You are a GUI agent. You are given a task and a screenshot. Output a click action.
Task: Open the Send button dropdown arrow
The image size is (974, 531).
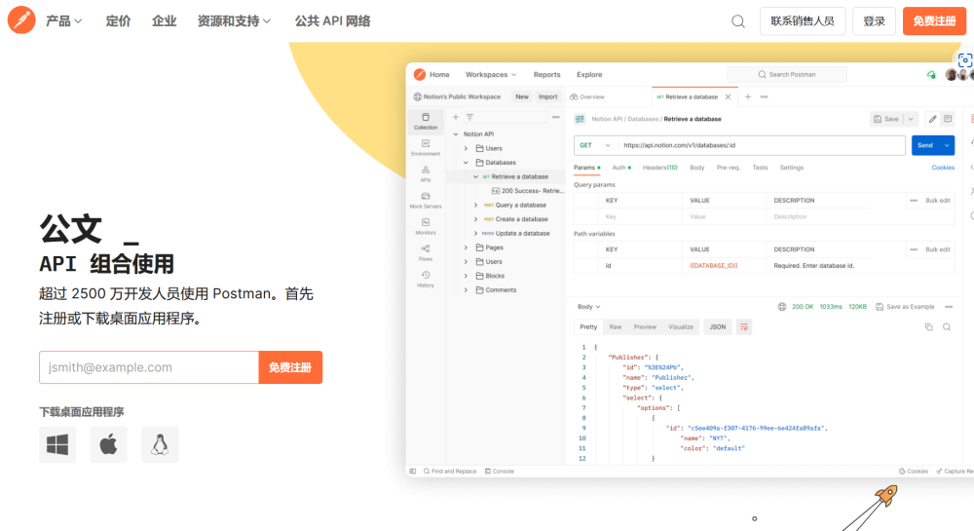[x=947, y=145]
